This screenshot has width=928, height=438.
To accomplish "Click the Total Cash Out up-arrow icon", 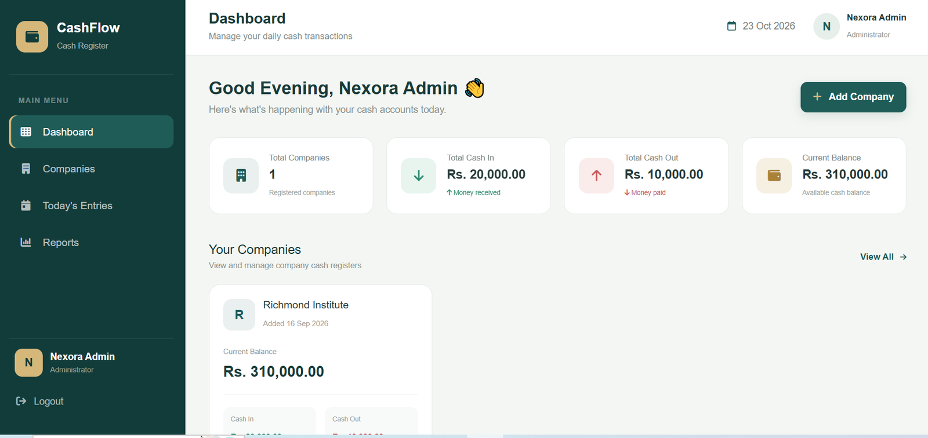I will pyautogui.click(x=596, y=176).
